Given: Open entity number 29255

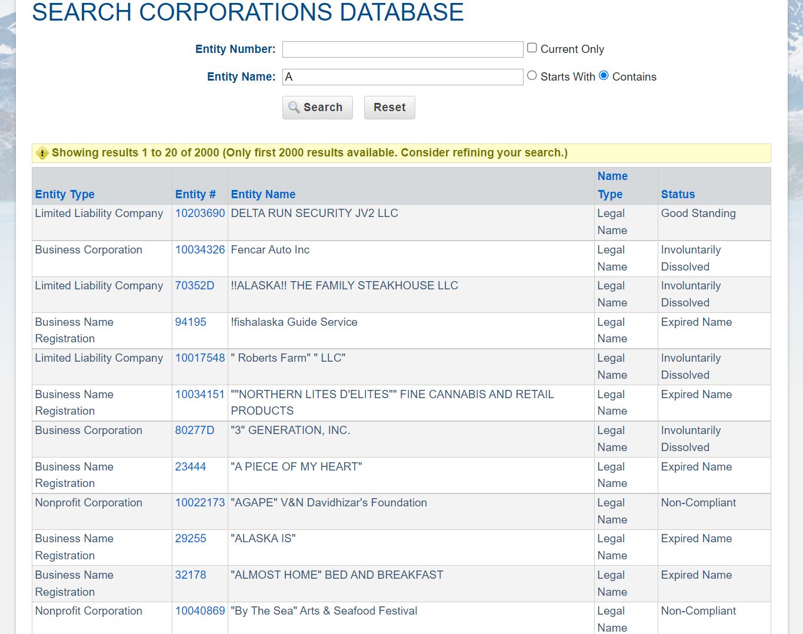Looking at the screenshot, I should click(191, 539).
